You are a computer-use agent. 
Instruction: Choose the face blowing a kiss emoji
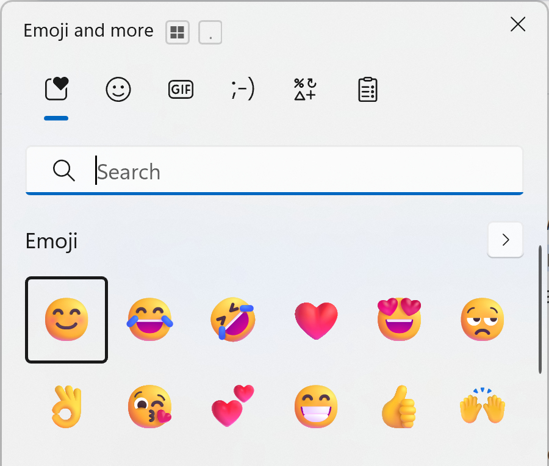point(150,406)
